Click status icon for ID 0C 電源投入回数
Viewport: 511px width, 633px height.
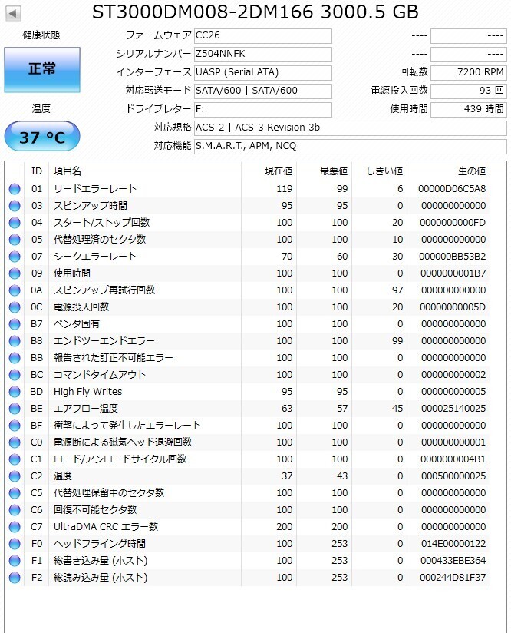(x=15, y=307)
